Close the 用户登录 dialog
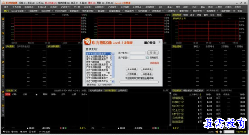The image size is (249, 135). [159, 42]
